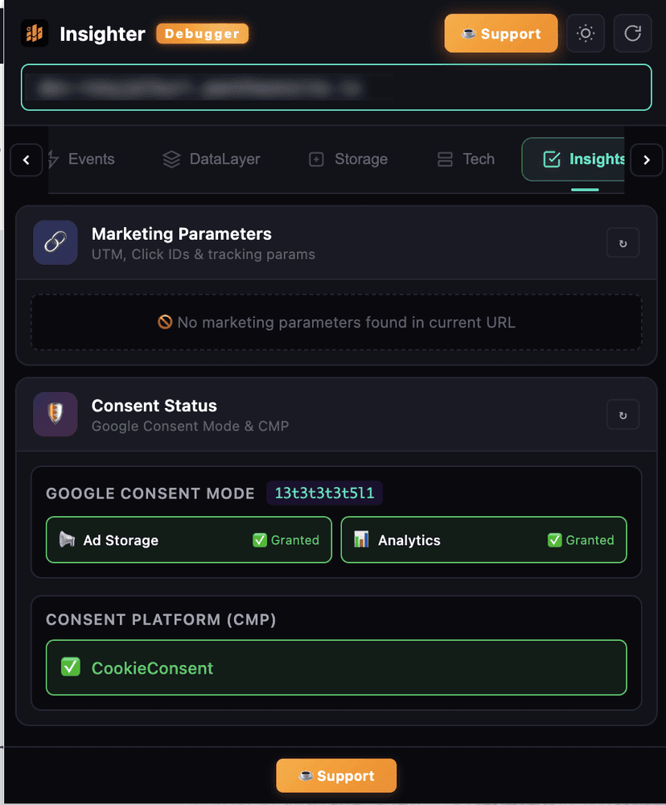Click the Support button at the bottom
Image resolution: width=666 pixels, height=805 pixels.
tap(336, 775)
